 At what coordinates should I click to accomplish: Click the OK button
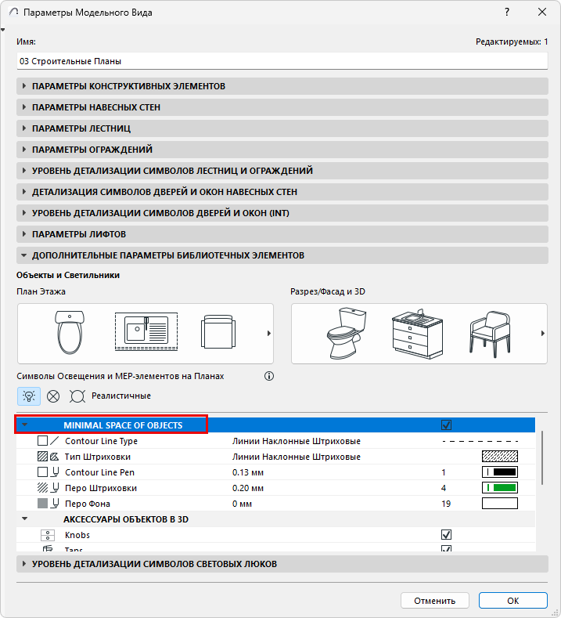[513, 601]
